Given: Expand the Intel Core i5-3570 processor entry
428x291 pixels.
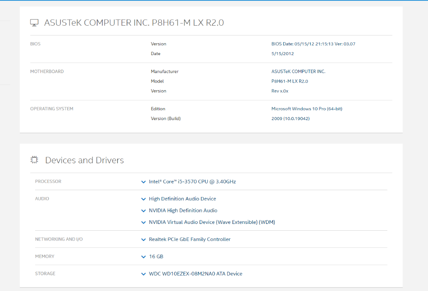Looking at the screenshot, I should pyautogui.click(x=143, y=182).
